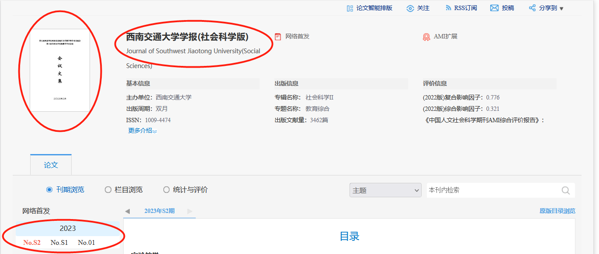Click the 出版文献量 value 3462篇
Image resolution: width=599 pixels, height=254 pixels.
point(319,120)
